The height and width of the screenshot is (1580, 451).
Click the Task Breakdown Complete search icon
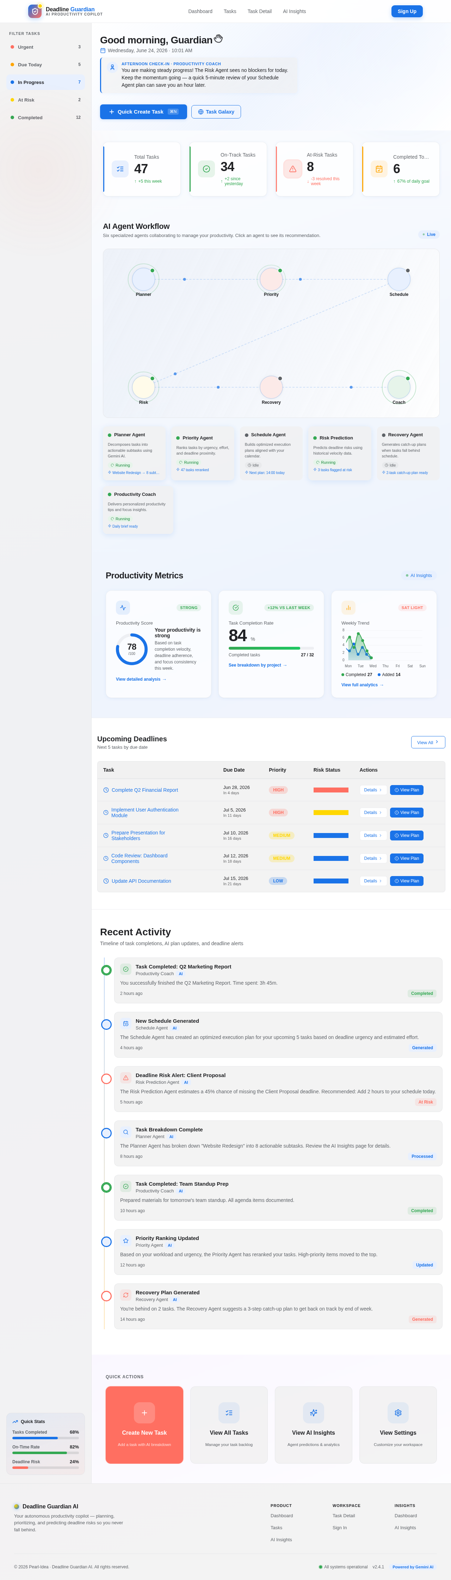126,1132
